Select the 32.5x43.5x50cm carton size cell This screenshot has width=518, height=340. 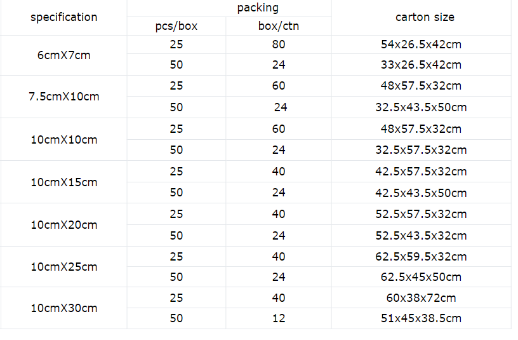[x=421, y=107]
